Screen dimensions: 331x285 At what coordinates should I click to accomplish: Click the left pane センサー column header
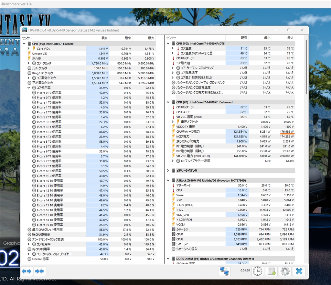click(x=53, y=38)
